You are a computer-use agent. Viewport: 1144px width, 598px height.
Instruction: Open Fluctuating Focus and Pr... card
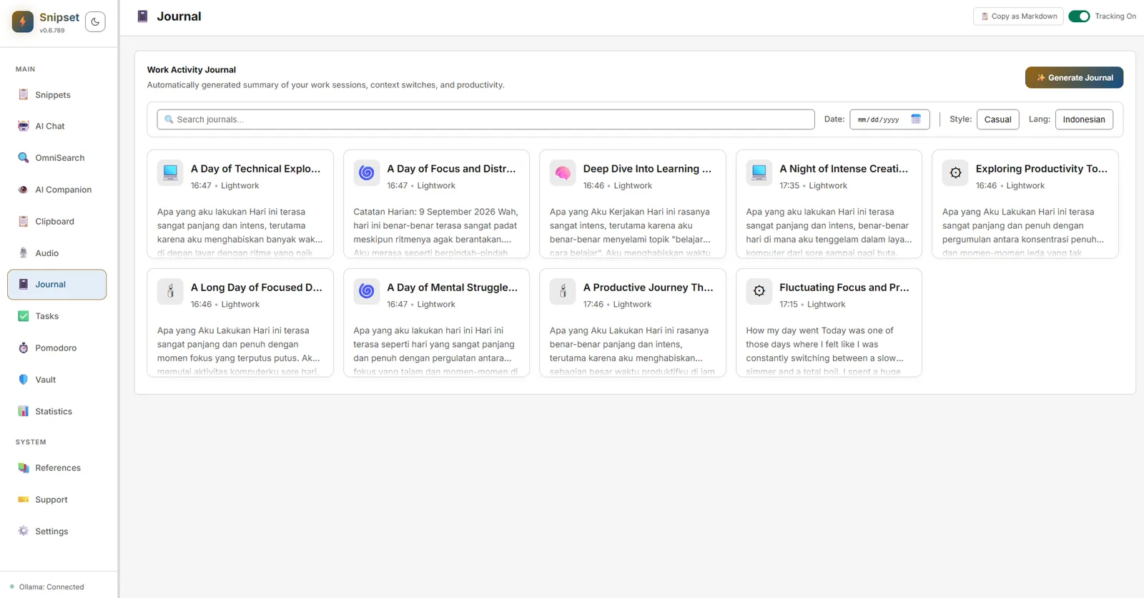(829, 323)
